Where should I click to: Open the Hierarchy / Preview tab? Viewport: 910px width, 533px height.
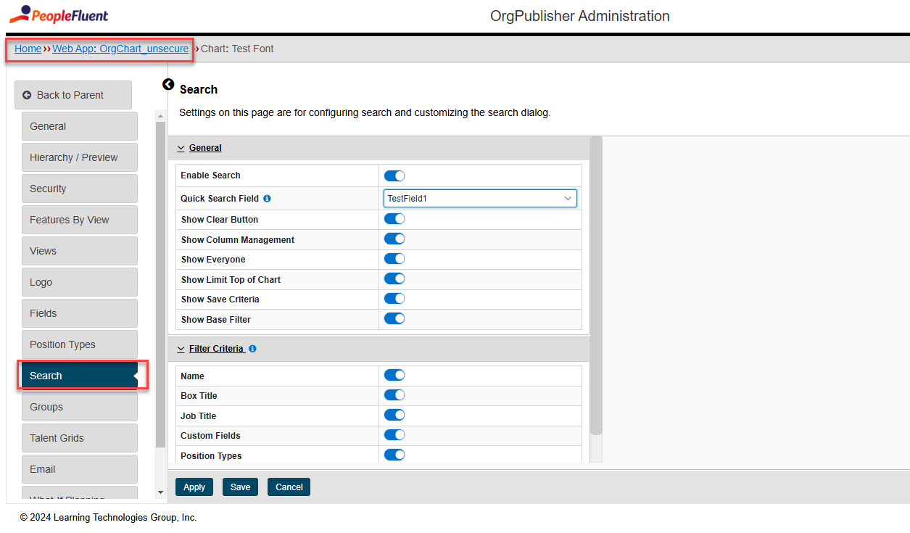tap(79, 157)
